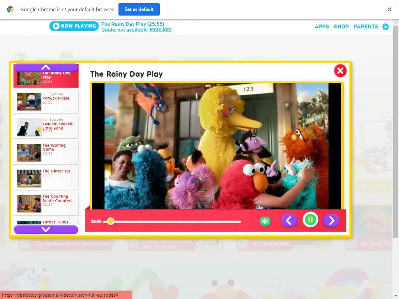
Task: Open the SHOP menu item
Action: (x=341, y=26)
